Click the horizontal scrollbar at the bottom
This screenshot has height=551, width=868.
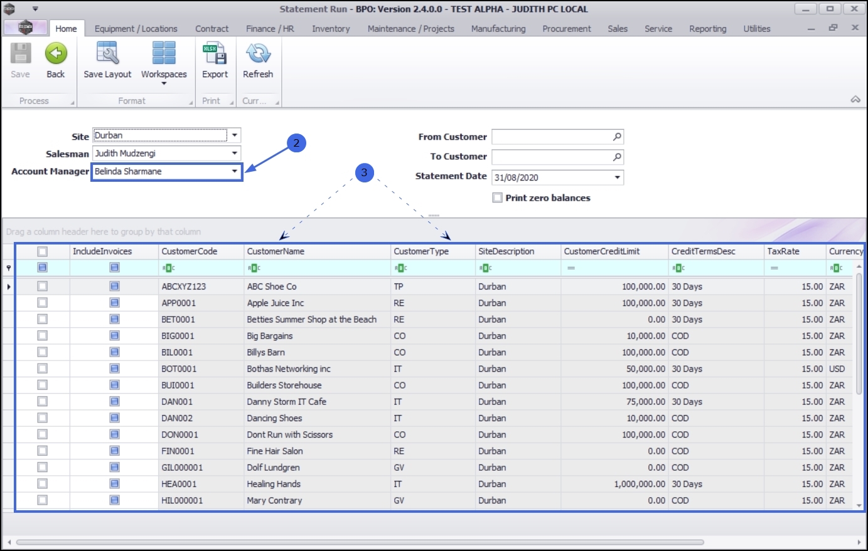360,542
